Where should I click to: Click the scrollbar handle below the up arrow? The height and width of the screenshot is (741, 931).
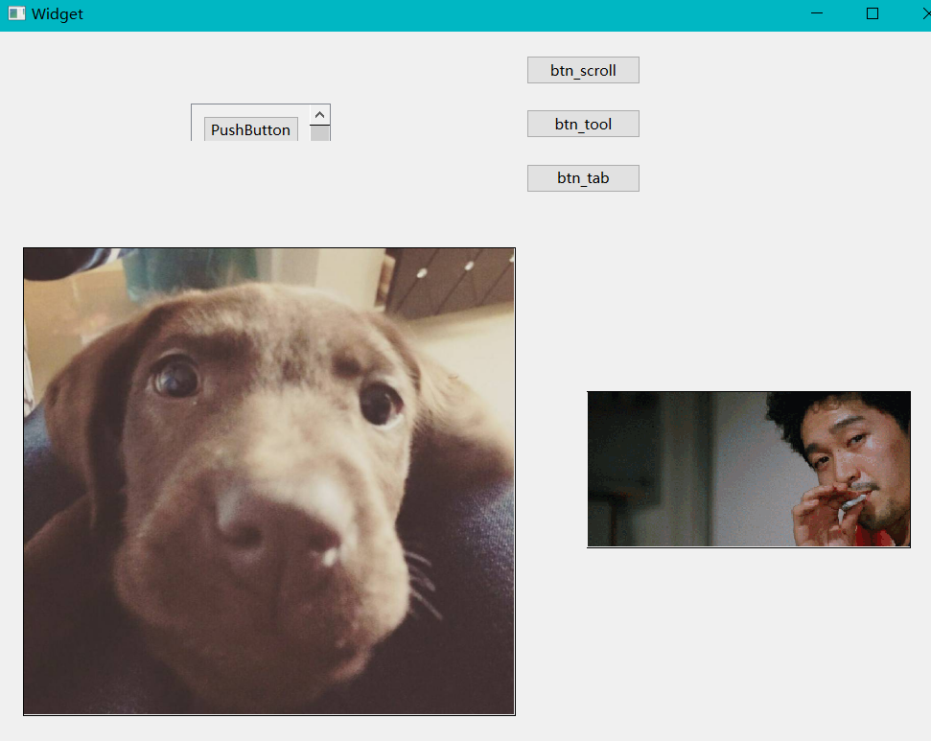click(320, 133)
